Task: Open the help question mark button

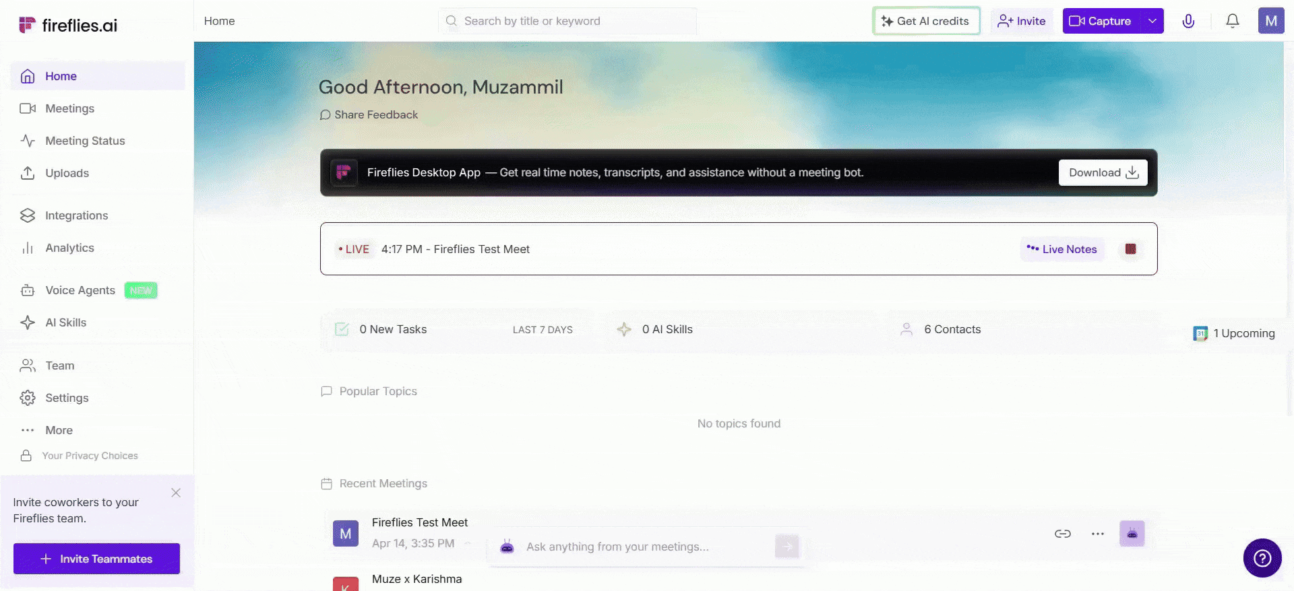Action: (x=1262, y=558)
